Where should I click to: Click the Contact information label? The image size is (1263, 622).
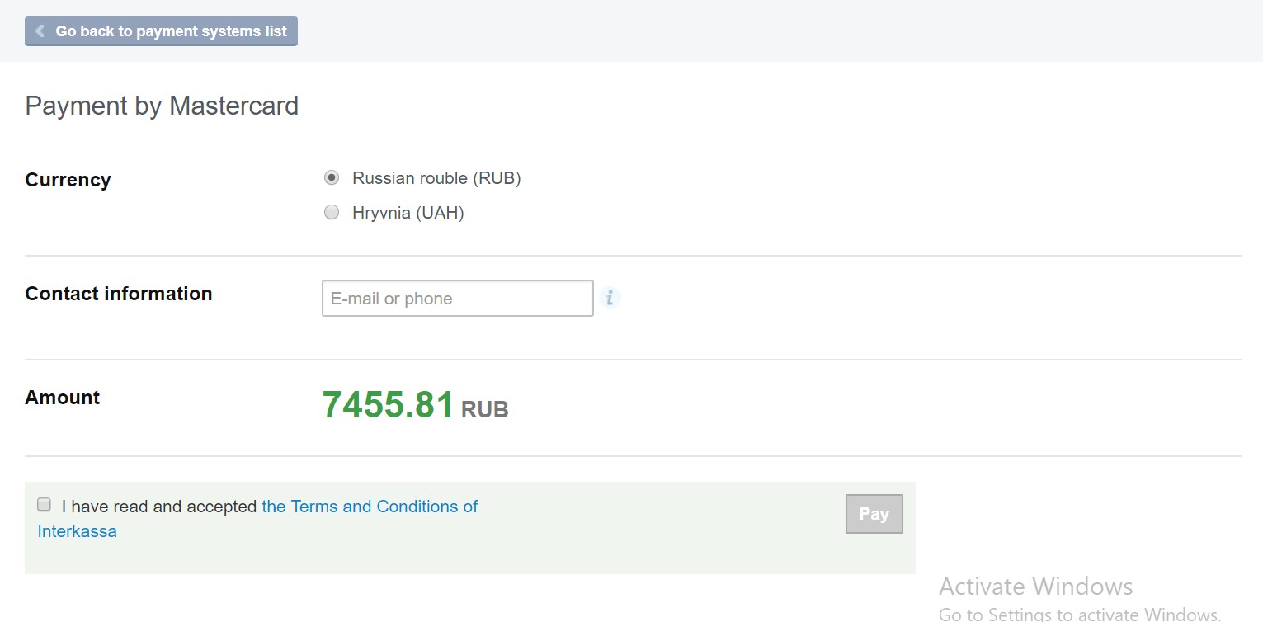[x=118, y=294]
